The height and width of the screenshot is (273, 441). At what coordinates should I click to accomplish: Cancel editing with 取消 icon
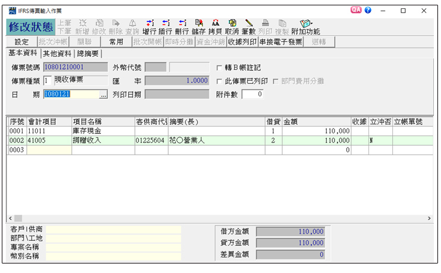click(x=232, y=27)
